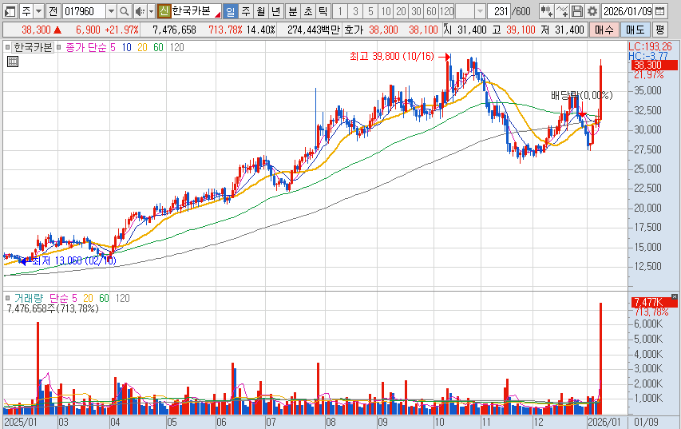Click the data table grid icon in chart

point(13,62)
